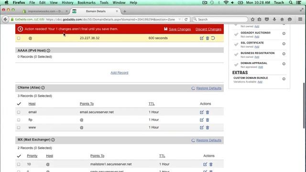Viewport: 306px width, 172px height.
Task: Show info for AAAA (IPv6 Host)
Action: pyautogui.click(x=48, y=51)
